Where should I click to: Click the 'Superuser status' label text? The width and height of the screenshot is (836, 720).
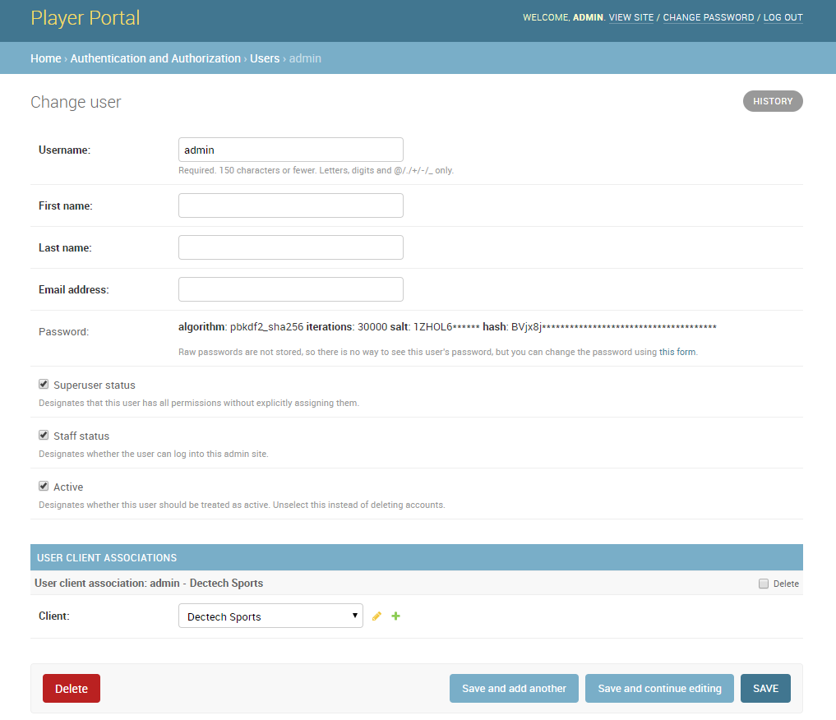95,385
